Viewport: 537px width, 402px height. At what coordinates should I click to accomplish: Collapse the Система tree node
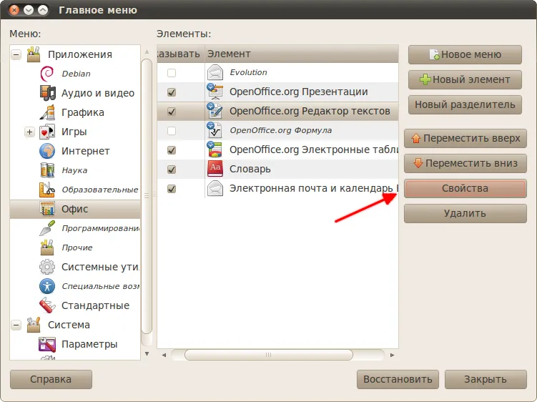pos(16,325)
